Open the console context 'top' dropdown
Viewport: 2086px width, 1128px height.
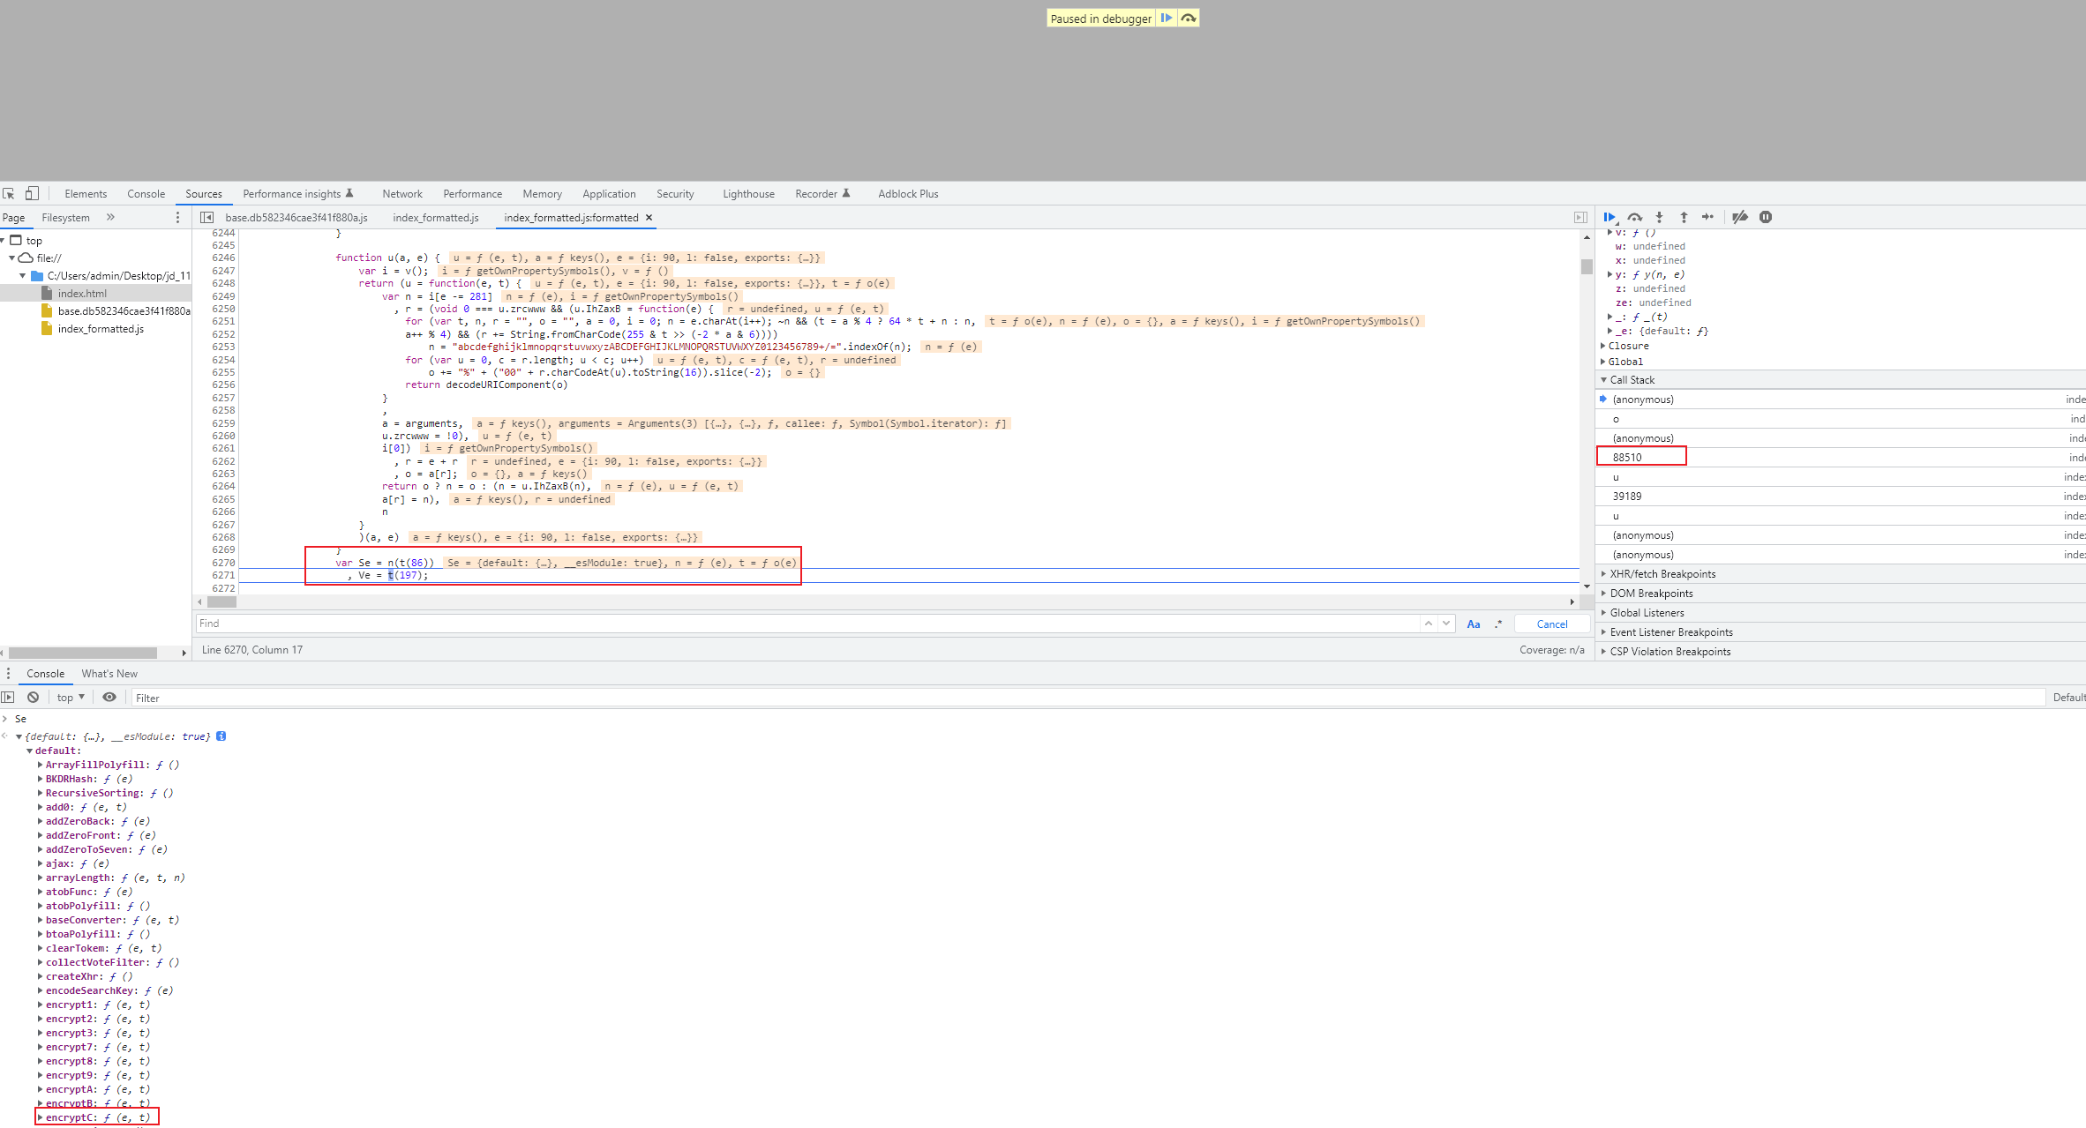[71, 698]
